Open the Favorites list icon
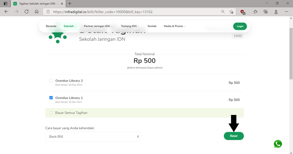 (255, 12)
